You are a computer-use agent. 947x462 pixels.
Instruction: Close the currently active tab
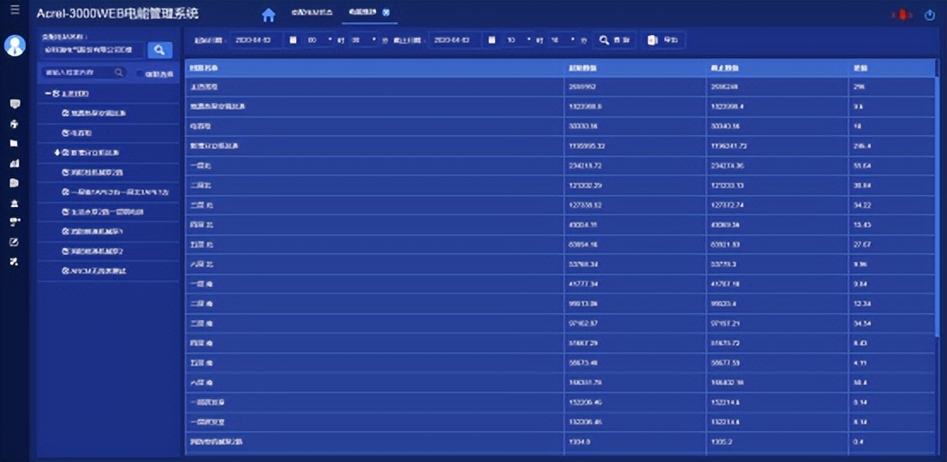click(x=385, y=13)
